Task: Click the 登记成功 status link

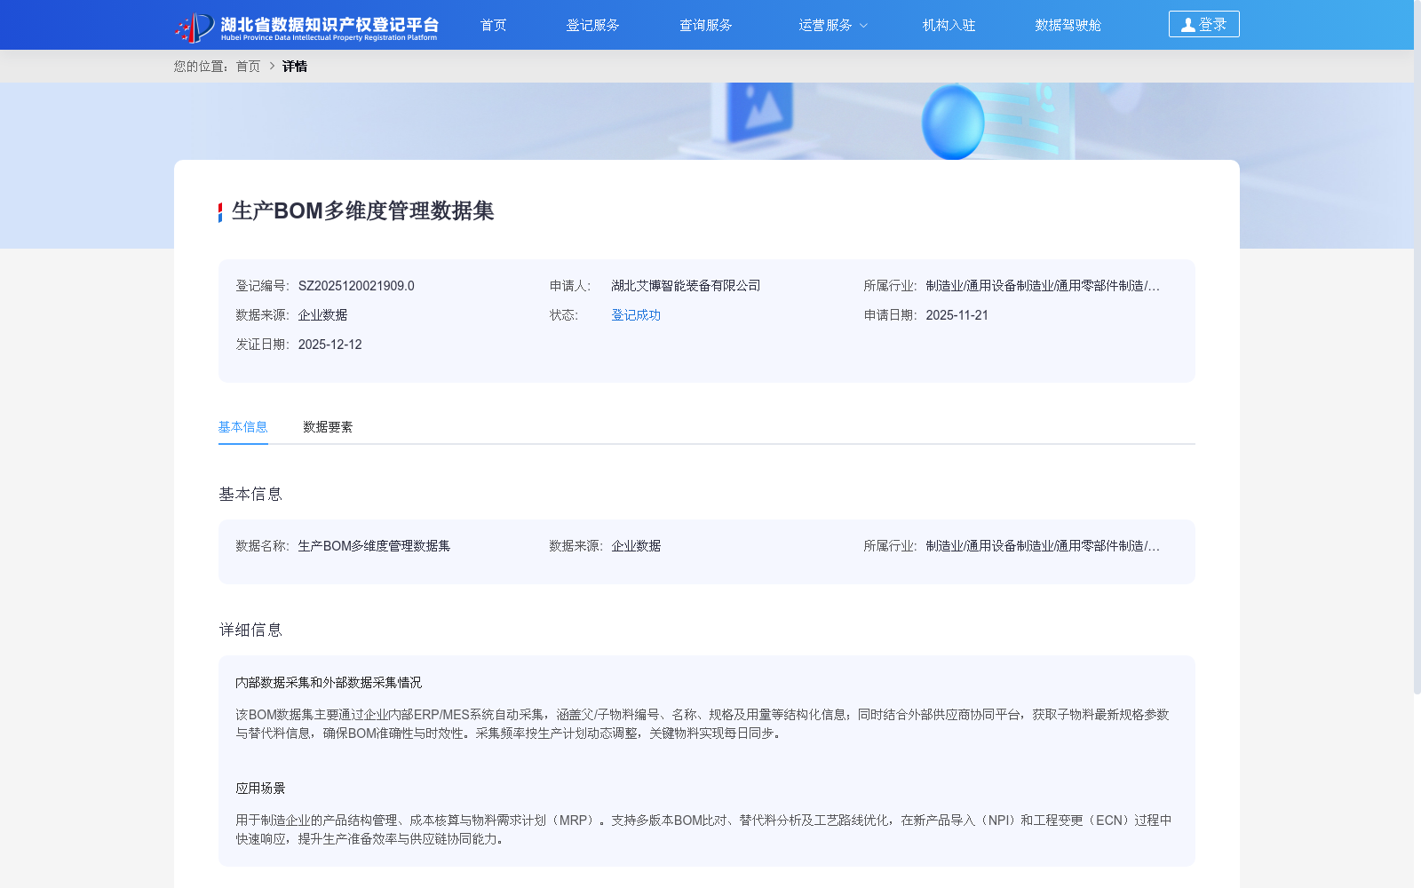Action: 636,315
